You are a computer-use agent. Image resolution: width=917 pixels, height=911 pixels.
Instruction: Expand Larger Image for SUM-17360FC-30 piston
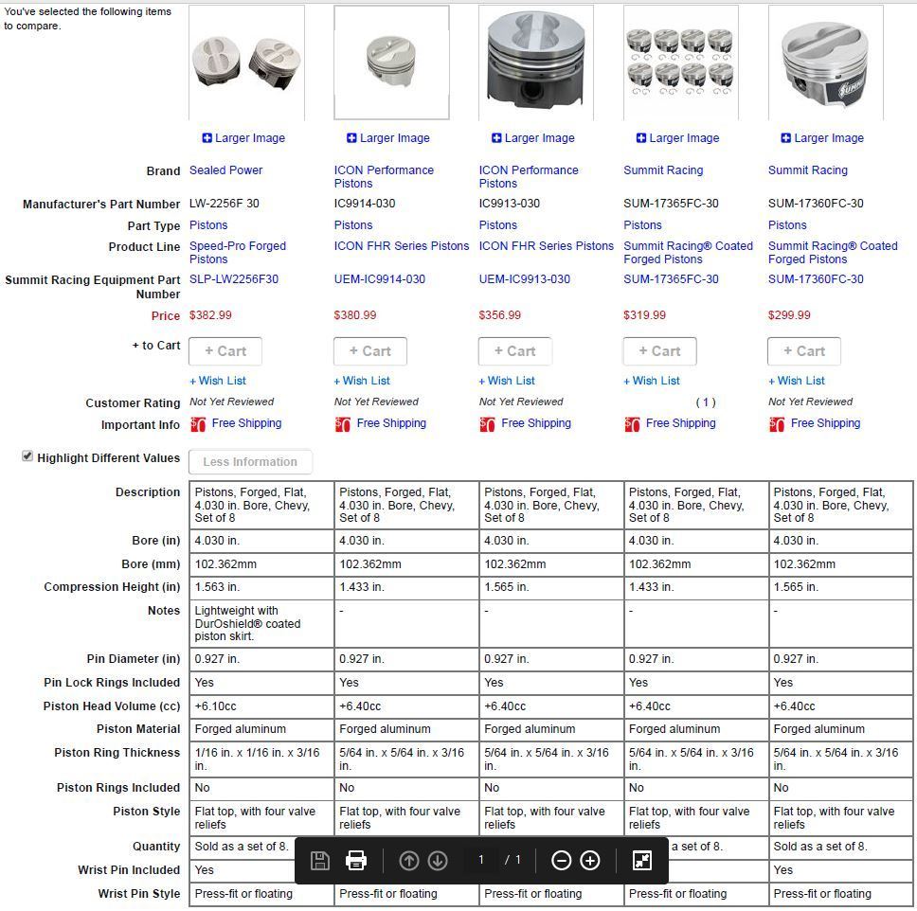coord(822,138)
